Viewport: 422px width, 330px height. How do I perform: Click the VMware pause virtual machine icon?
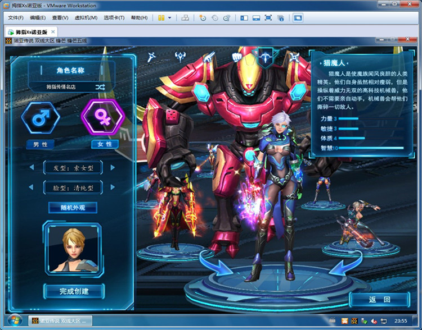[x=161, y=18]
